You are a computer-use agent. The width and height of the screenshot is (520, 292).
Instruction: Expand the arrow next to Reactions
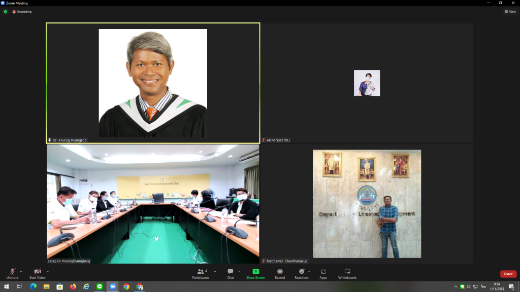tap(309, 272)
